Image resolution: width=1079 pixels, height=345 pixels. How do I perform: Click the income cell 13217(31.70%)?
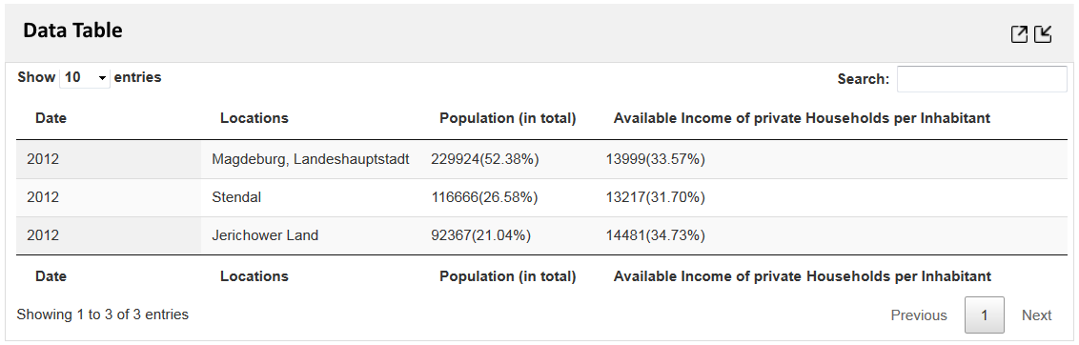655,197
